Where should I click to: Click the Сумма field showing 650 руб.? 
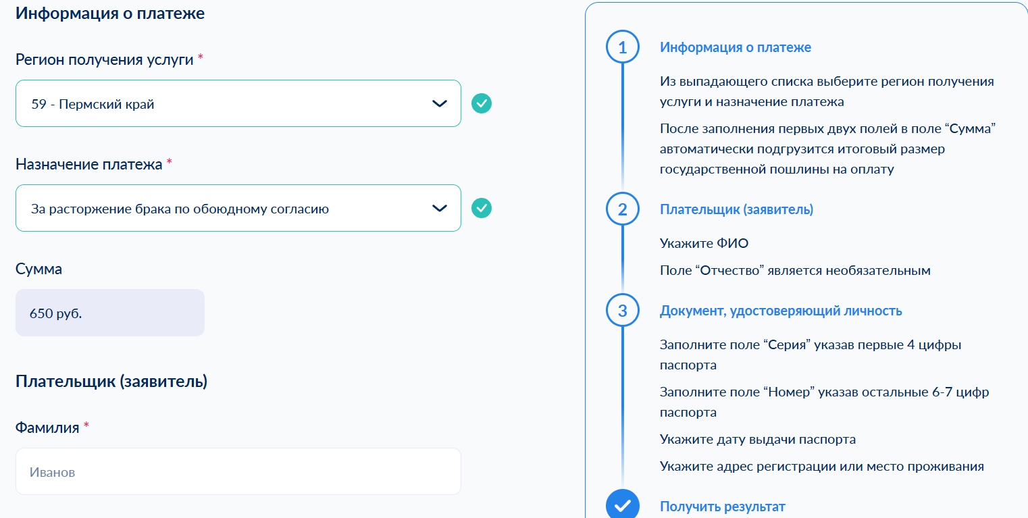click(109, 313)
